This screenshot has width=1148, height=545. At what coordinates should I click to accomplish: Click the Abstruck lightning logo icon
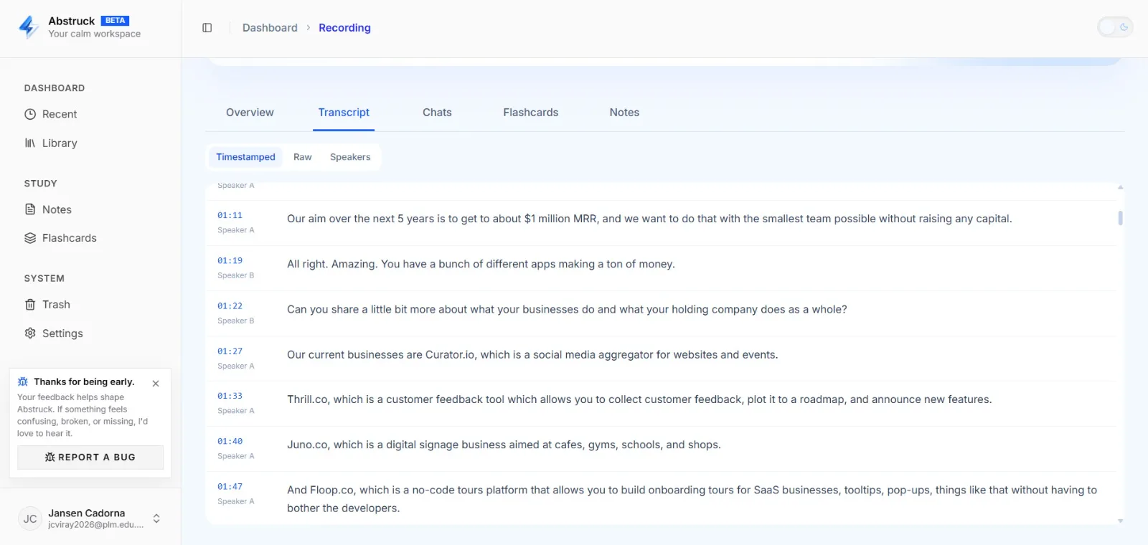(29, 27)
